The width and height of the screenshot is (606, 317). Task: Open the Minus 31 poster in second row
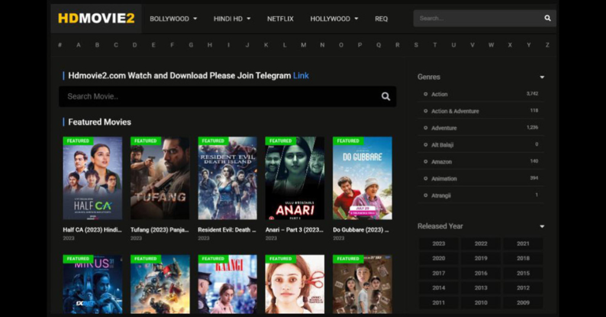coord(92,284)
